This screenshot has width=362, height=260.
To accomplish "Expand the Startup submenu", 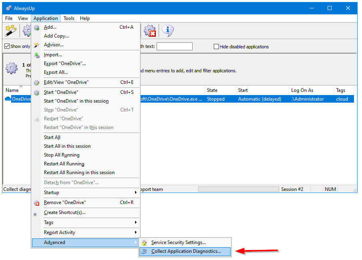I will coord(86,193).
